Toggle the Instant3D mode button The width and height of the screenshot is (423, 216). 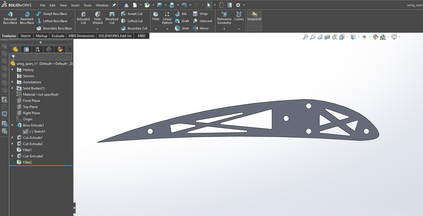[254, 21]
